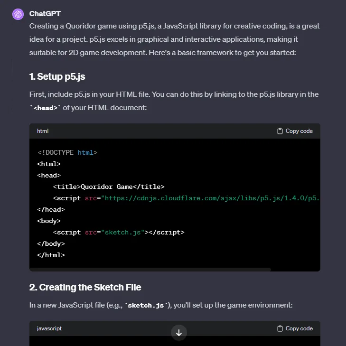Click the Quoridor Game title tag line

[x=109, y=187]
